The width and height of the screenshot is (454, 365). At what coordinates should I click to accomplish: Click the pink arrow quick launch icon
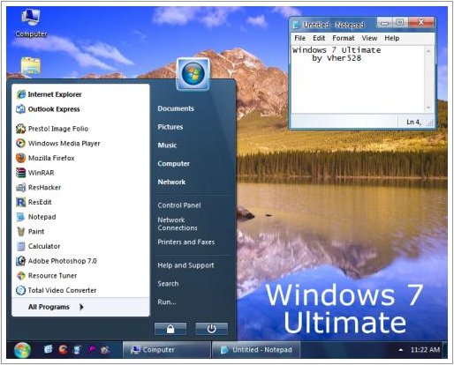point(92,349)
